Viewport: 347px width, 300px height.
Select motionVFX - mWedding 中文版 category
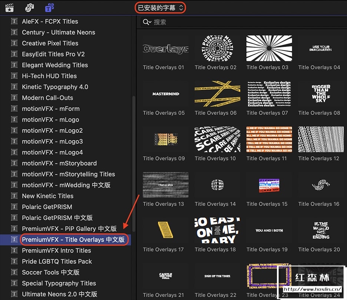(66, 185)
